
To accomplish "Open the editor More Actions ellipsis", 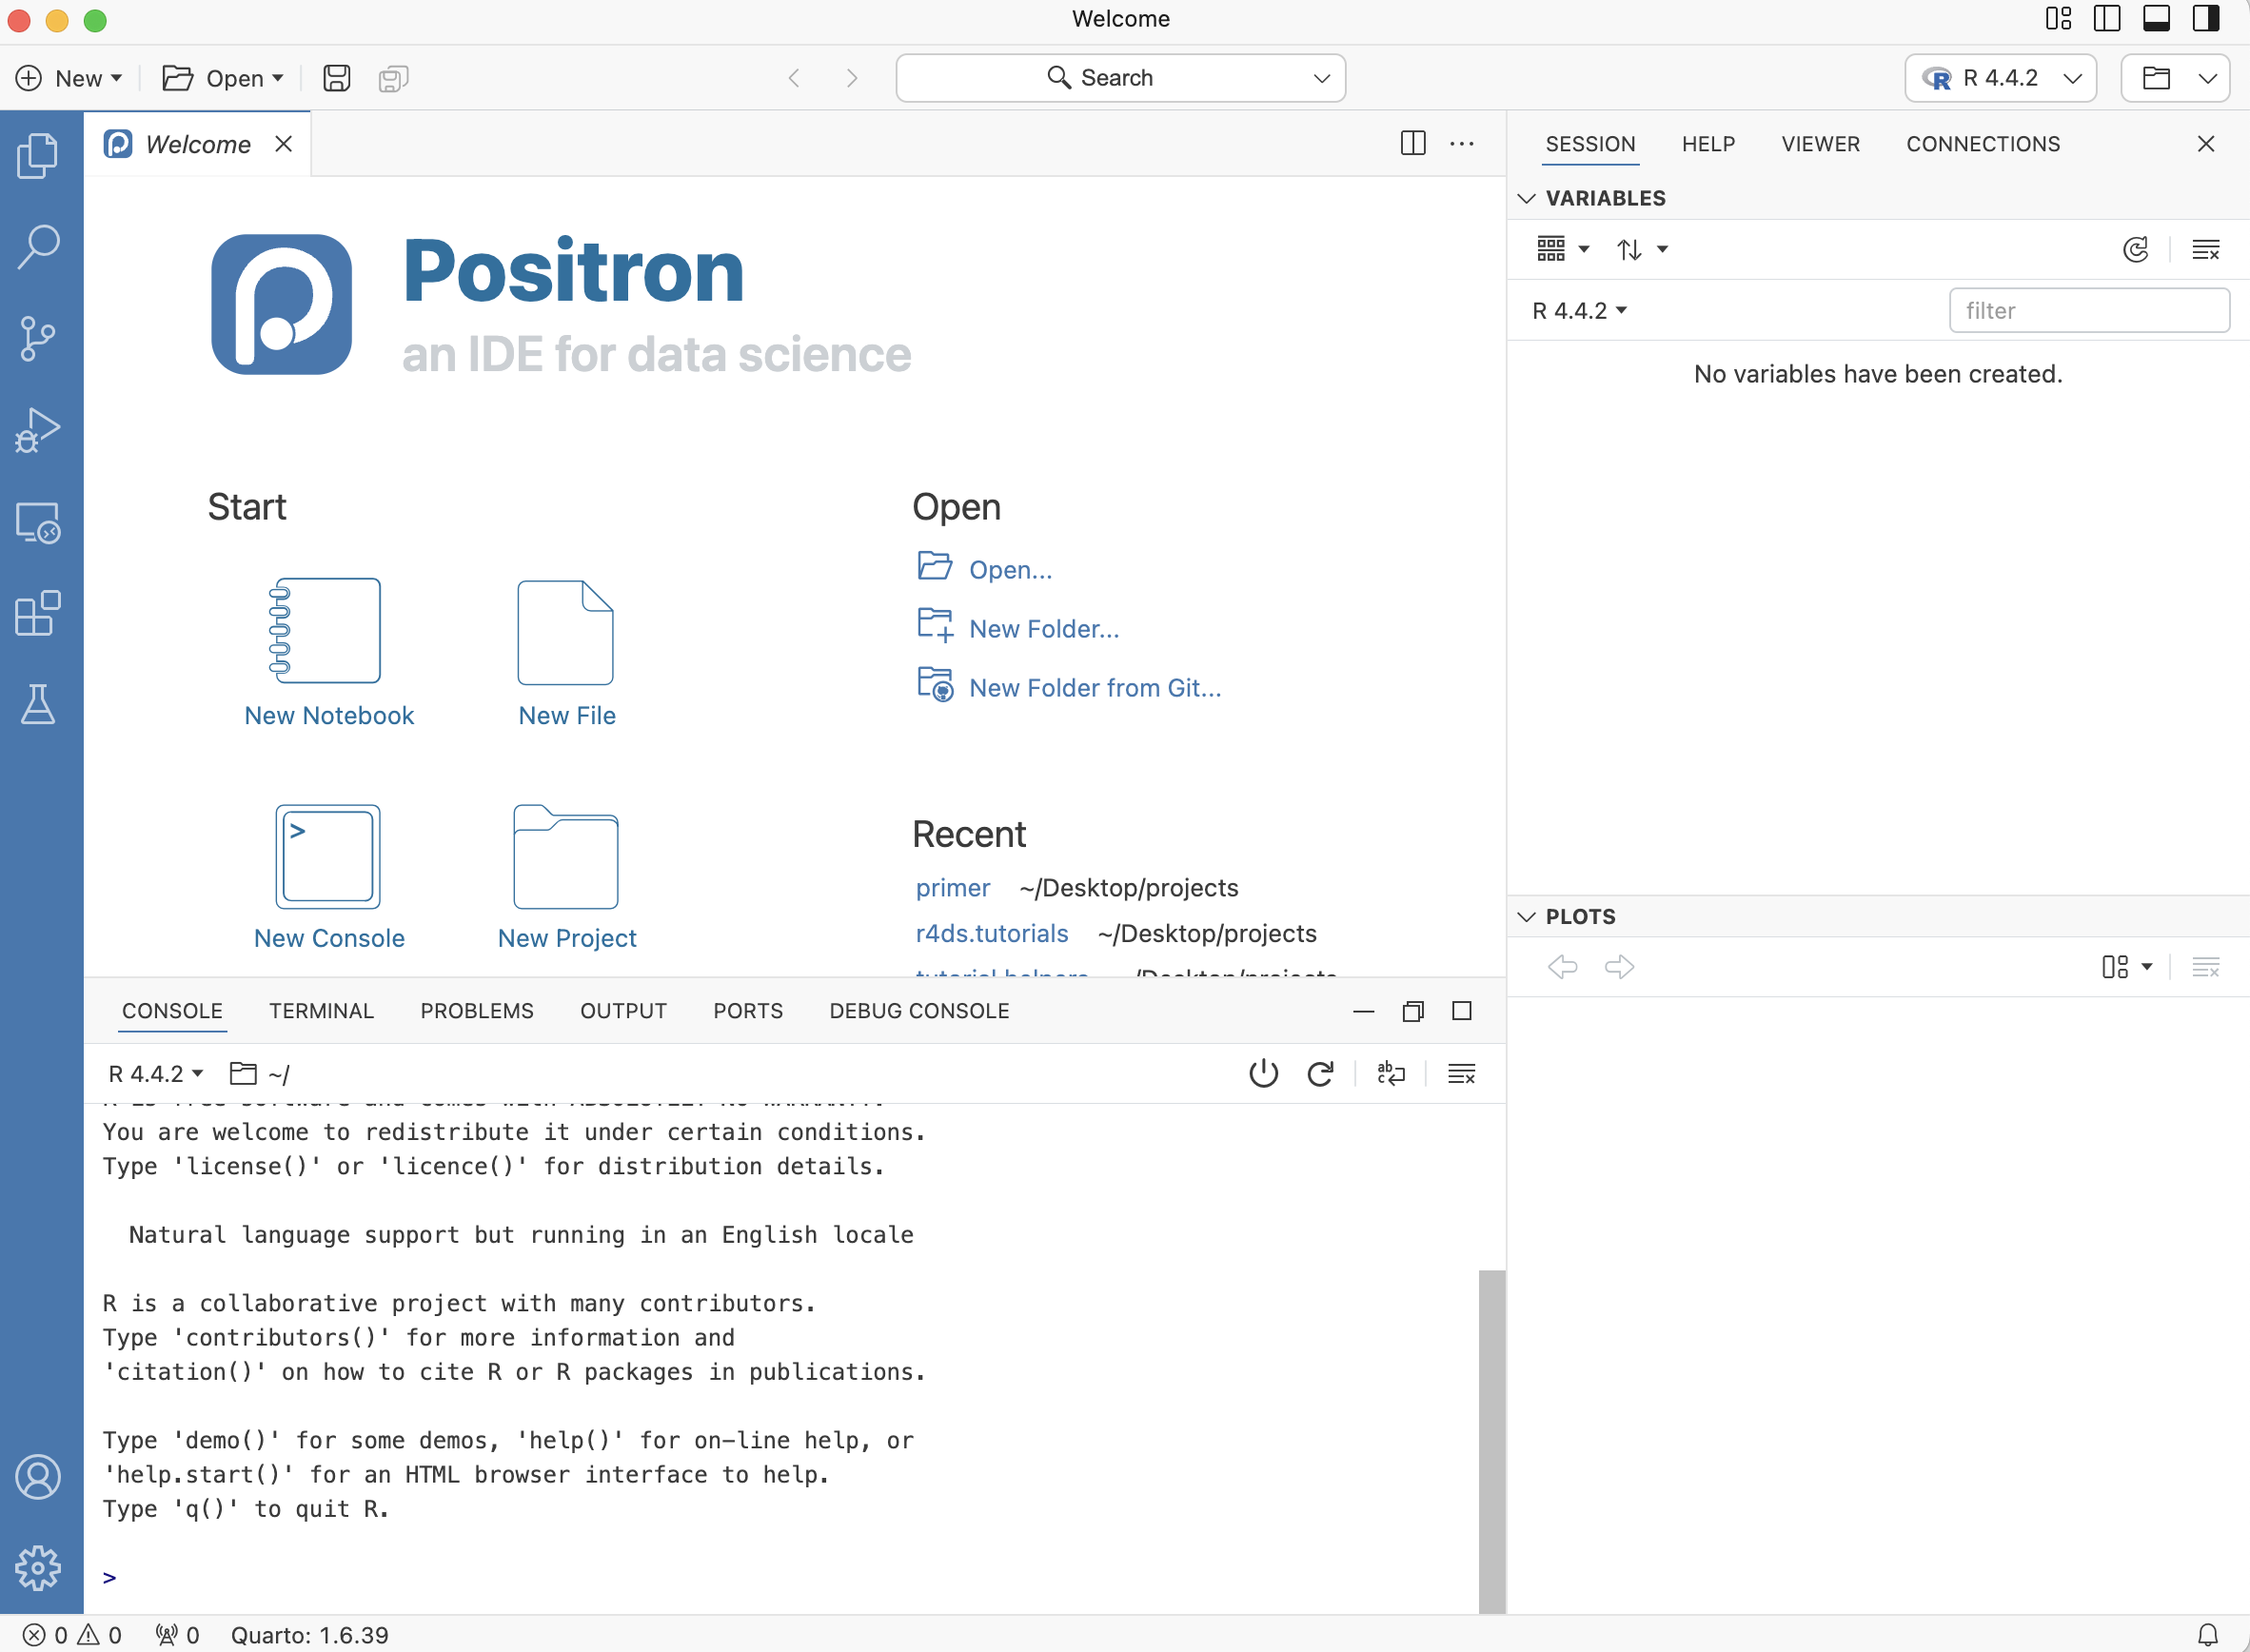I will pos(1462,143).
